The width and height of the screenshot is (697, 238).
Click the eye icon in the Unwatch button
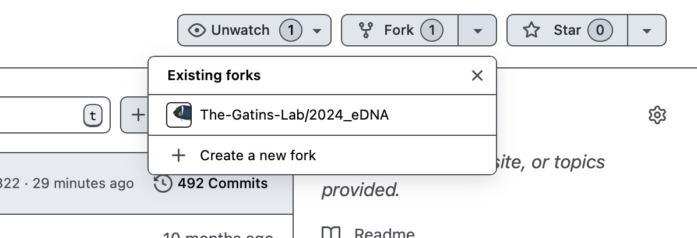point(197,30)
